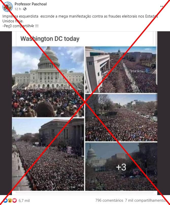Screen dimensions: 170x205
Task: Open the 796 comentários comment list
Action: point(109,200)
